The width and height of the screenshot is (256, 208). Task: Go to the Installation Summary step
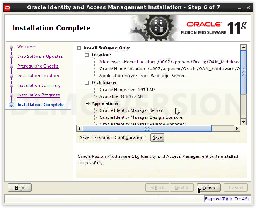click(39, 86)
